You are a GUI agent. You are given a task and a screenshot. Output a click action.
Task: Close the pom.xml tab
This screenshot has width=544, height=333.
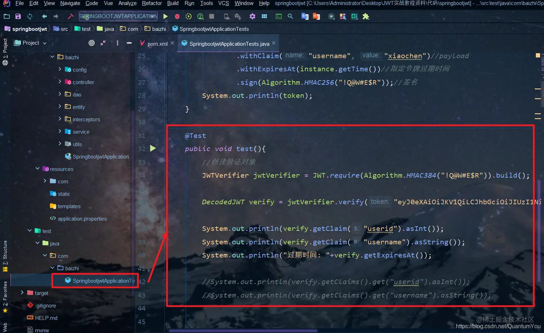(x=172, y=43)
